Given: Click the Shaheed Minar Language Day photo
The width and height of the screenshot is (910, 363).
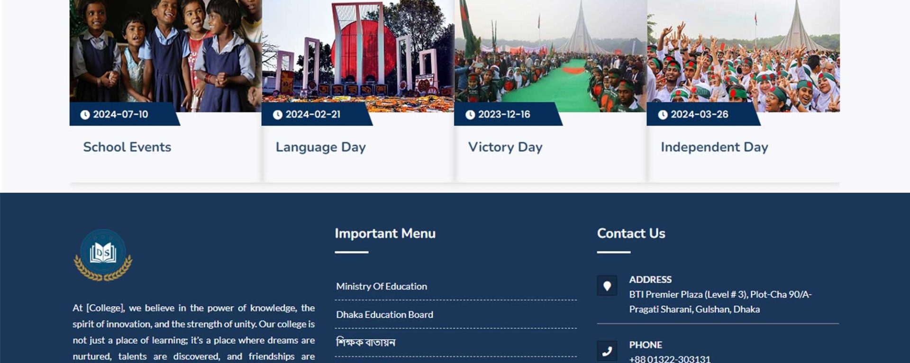Looking at the screenshot, I should tap(358, 56).
